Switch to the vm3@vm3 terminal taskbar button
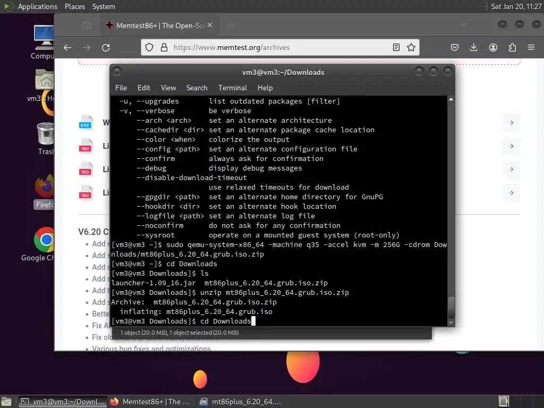Image resolution: width=544 pixels, height=408 pixels. point(63,402)
